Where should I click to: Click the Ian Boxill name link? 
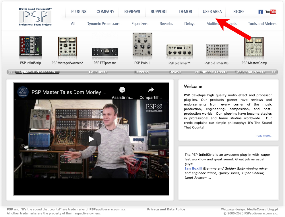click(x=193, y=168)
